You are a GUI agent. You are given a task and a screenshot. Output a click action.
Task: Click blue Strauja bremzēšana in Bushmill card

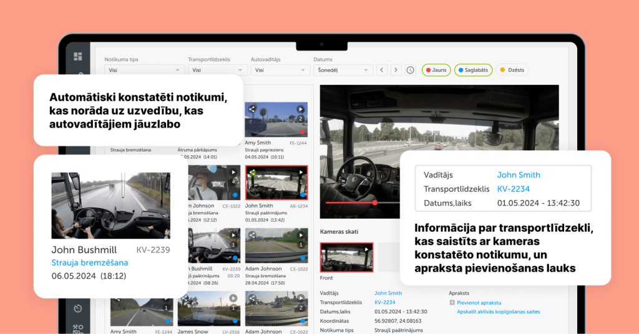(x=90, y=263)
